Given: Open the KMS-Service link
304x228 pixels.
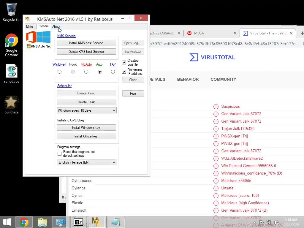Looking at the screenshot, I should coord(66,36).
